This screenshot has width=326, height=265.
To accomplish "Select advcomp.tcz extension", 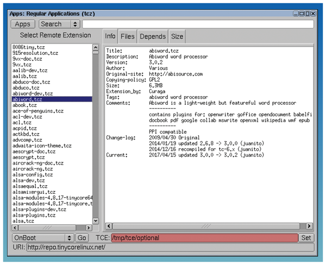I will [x=52, y=140].
